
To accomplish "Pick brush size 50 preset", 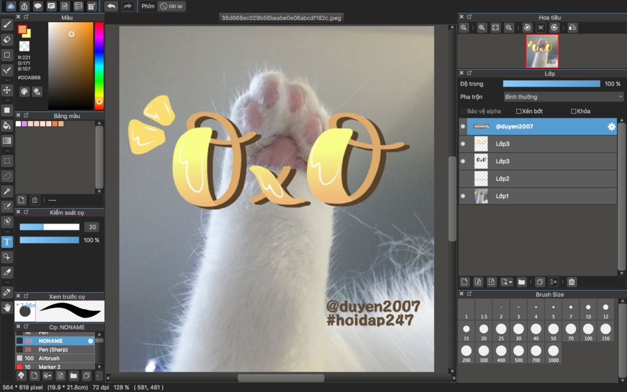I will click(x=554, y=331).
